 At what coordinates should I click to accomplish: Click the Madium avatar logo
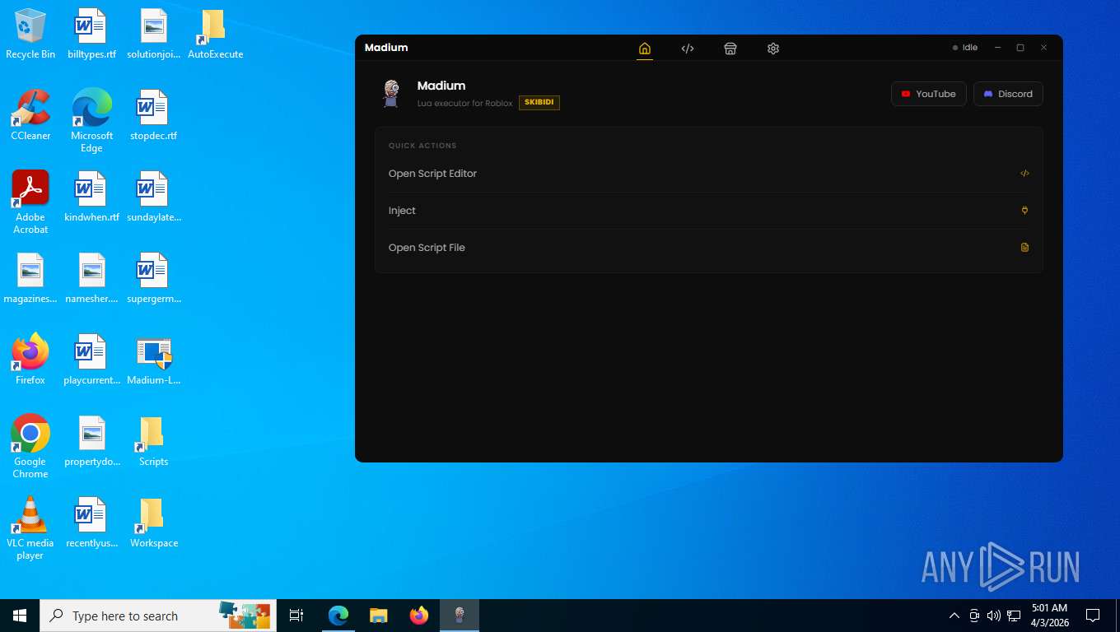[391, 94]
